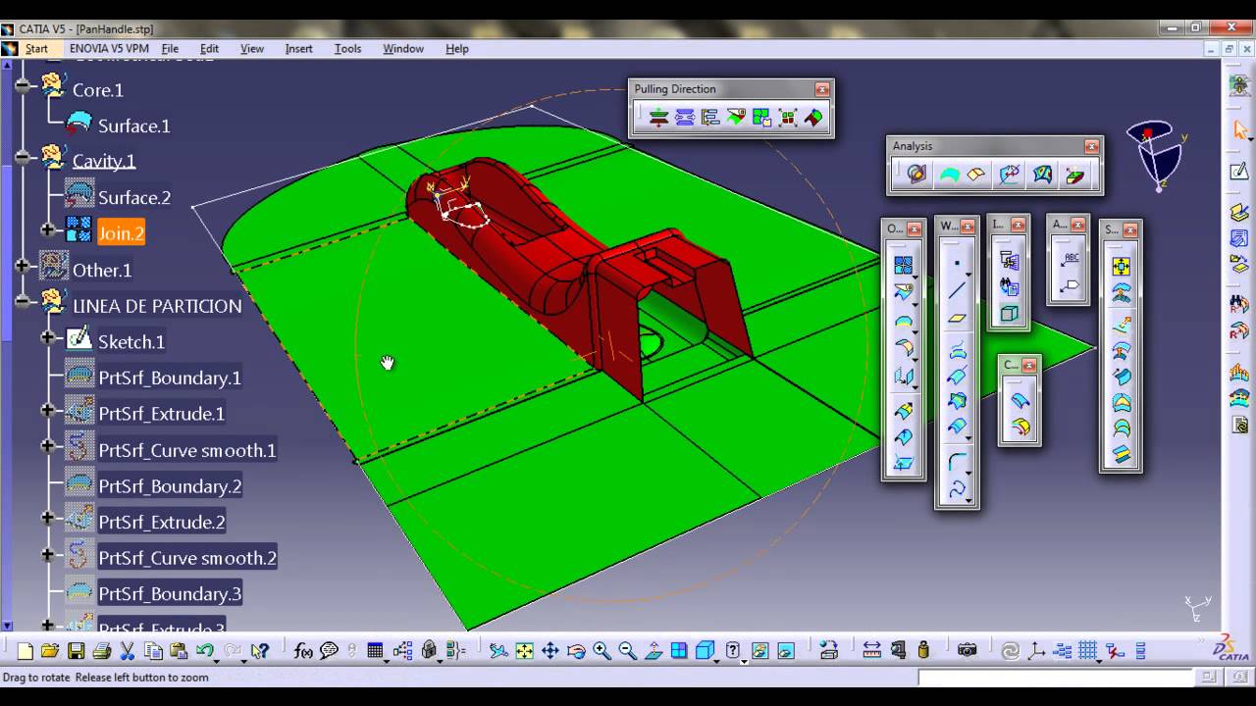Click the first icon in the Analysis toolbar
Screen dimensions: 1256x706
[916, 175]
